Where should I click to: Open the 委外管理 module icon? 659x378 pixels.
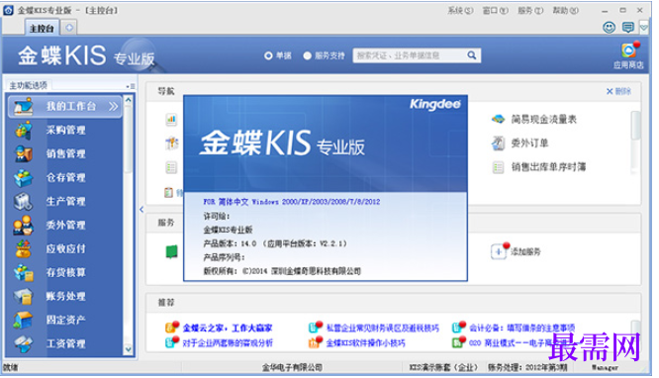pos(23,226)
